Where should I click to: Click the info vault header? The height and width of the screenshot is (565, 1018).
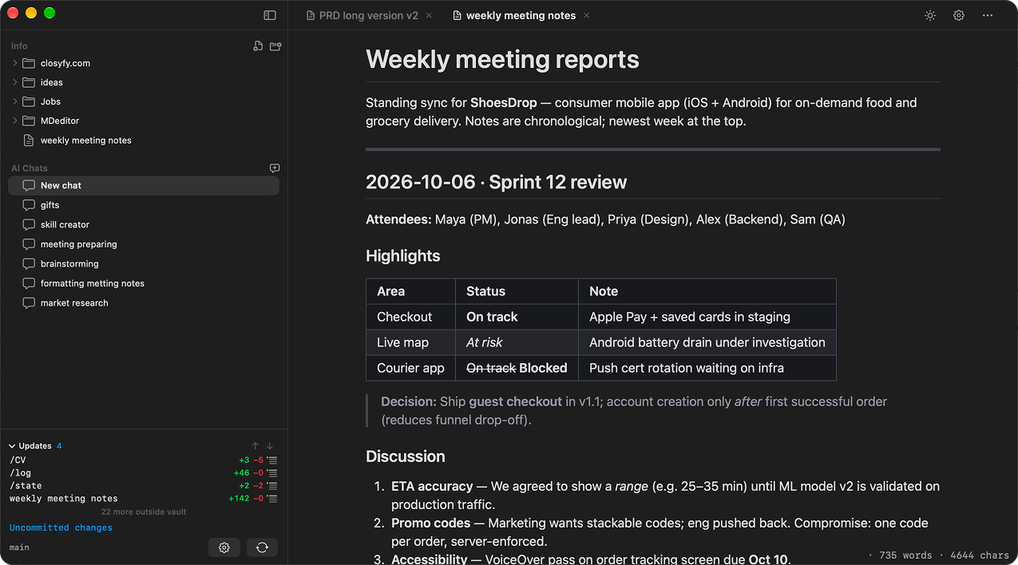[19, 46]
